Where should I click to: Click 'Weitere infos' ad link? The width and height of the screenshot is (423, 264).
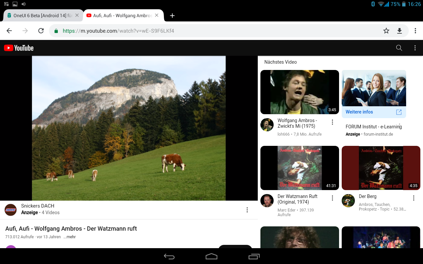pos(359,112)
